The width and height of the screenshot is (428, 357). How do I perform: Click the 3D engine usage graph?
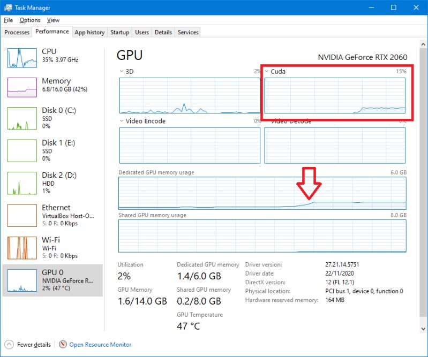click(x=190, y=95)
